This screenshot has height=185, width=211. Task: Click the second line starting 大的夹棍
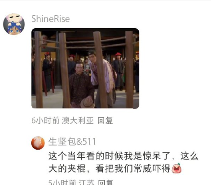[115, 168]
